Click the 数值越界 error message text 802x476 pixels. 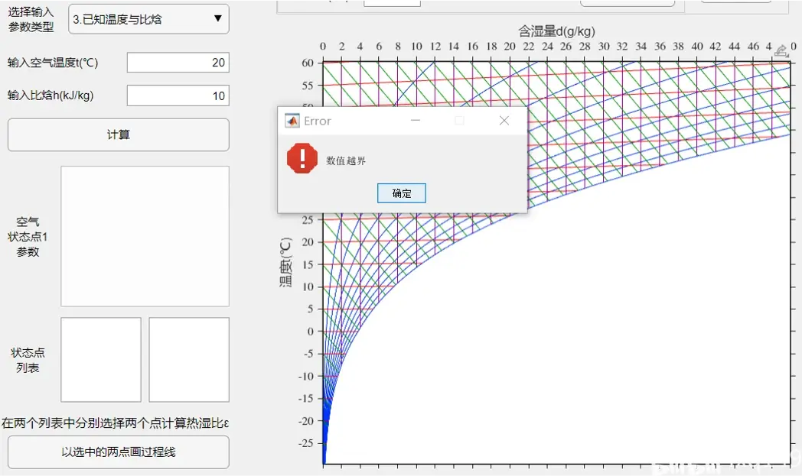tap(346, 160)
